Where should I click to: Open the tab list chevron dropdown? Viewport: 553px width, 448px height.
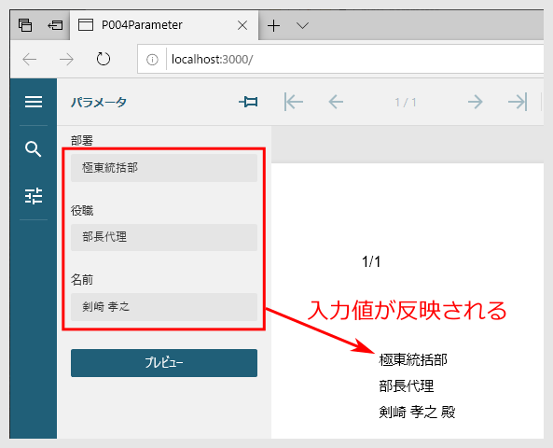(302, 25)
